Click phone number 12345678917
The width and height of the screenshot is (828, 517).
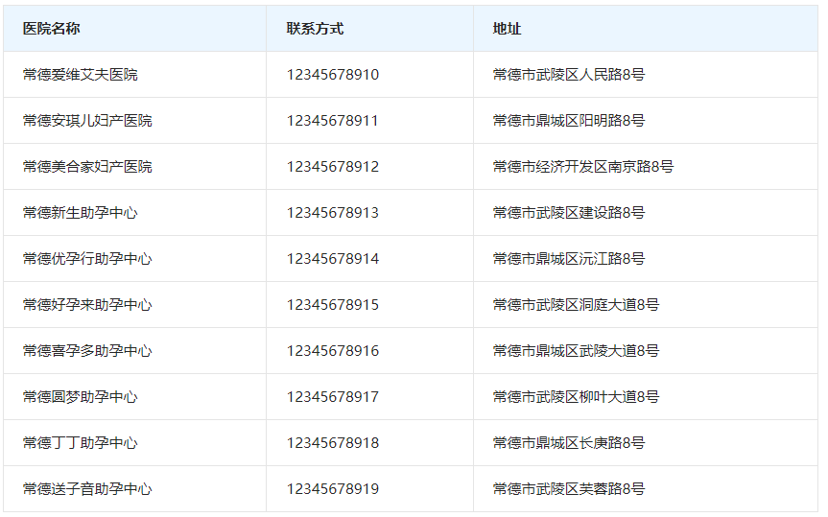coord(332,397)
